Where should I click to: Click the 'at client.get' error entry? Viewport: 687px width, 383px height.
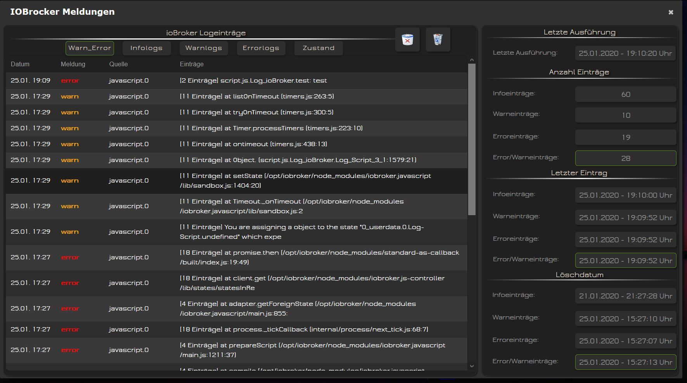[237, 283]
